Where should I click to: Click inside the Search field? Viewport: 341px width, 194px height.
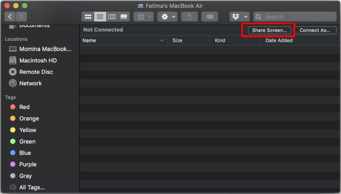tap(295, 16)
